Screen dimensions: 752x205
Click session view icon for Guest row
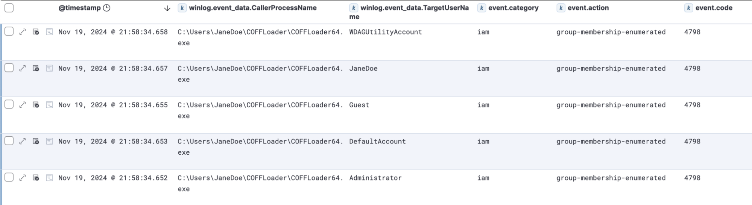coord(36,105)
